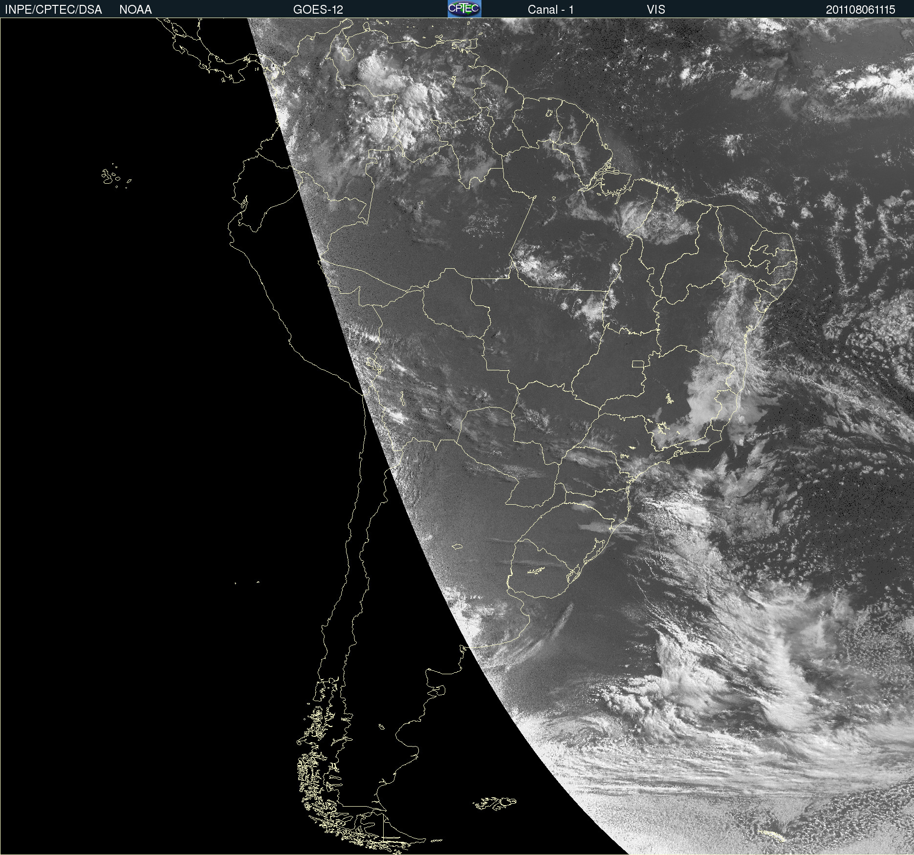
Task: Select the VIS channel label
Action: 656,10
